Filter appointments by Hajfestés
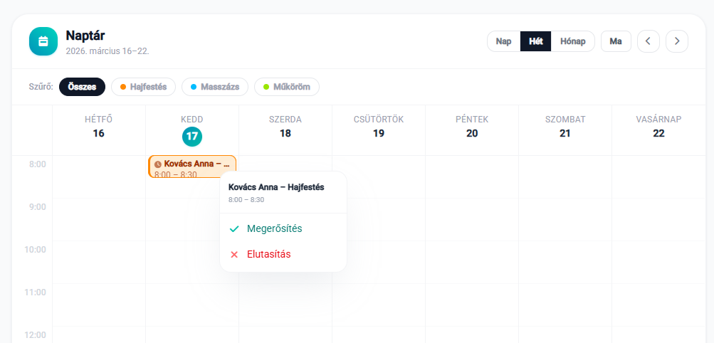The height and width of the screenshot is (343, 714). coord(143,87)
